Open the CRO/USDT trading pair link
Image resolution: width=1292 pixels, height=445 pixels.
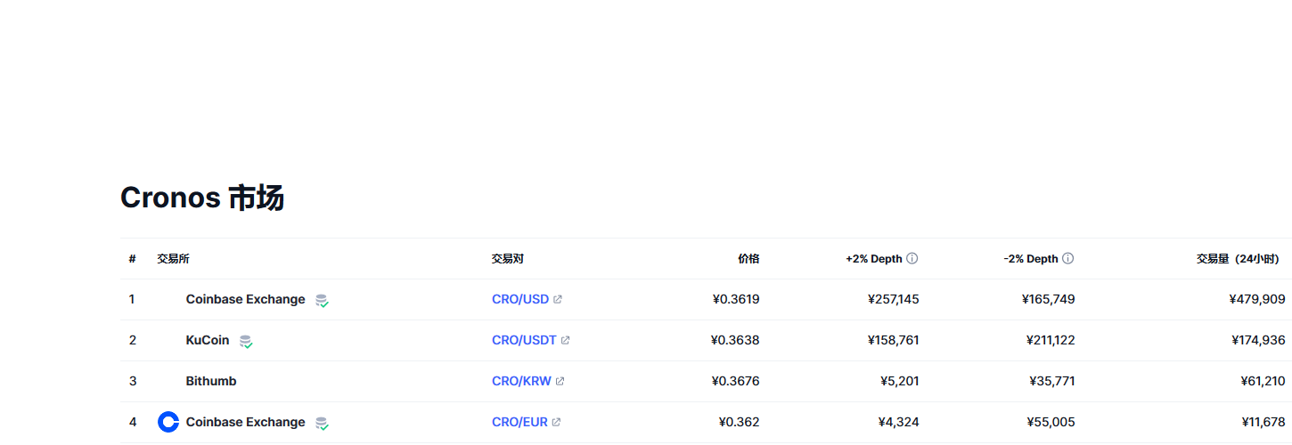(x=524, y=340)
